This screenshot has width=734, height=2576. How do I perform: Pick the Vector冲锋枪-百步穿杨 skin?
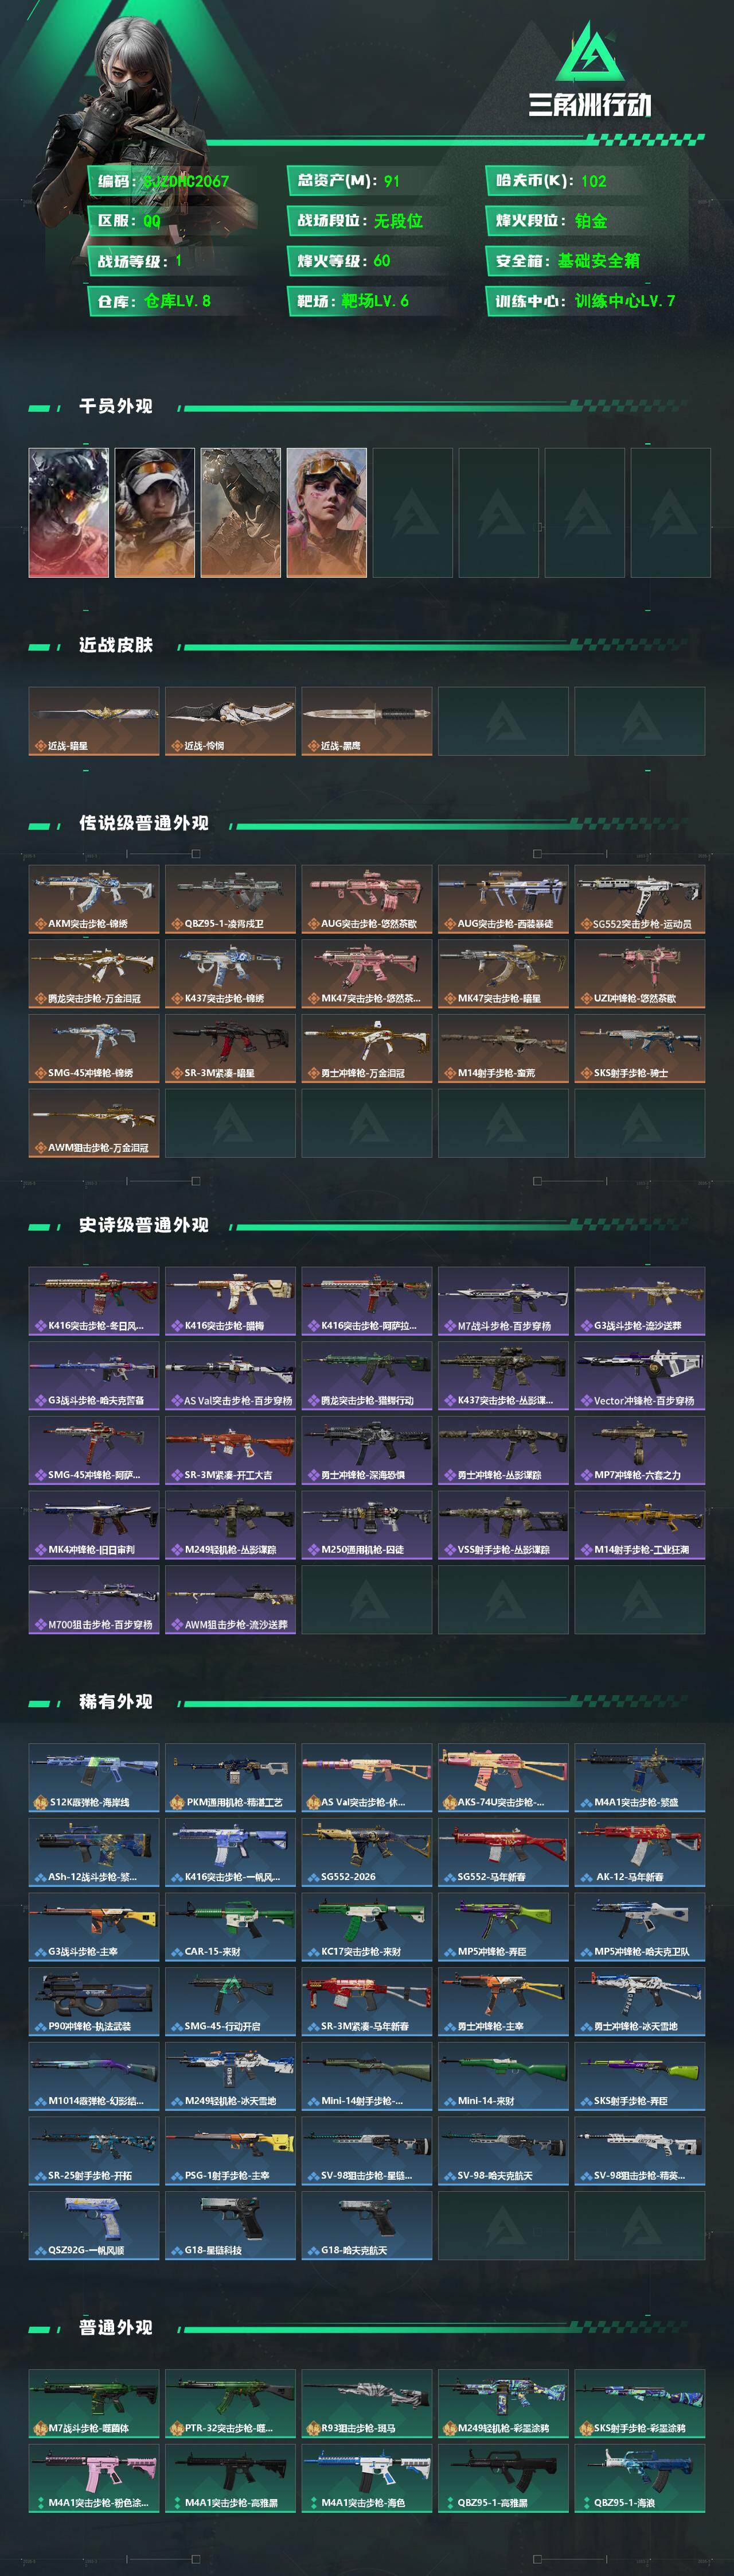639,1375
